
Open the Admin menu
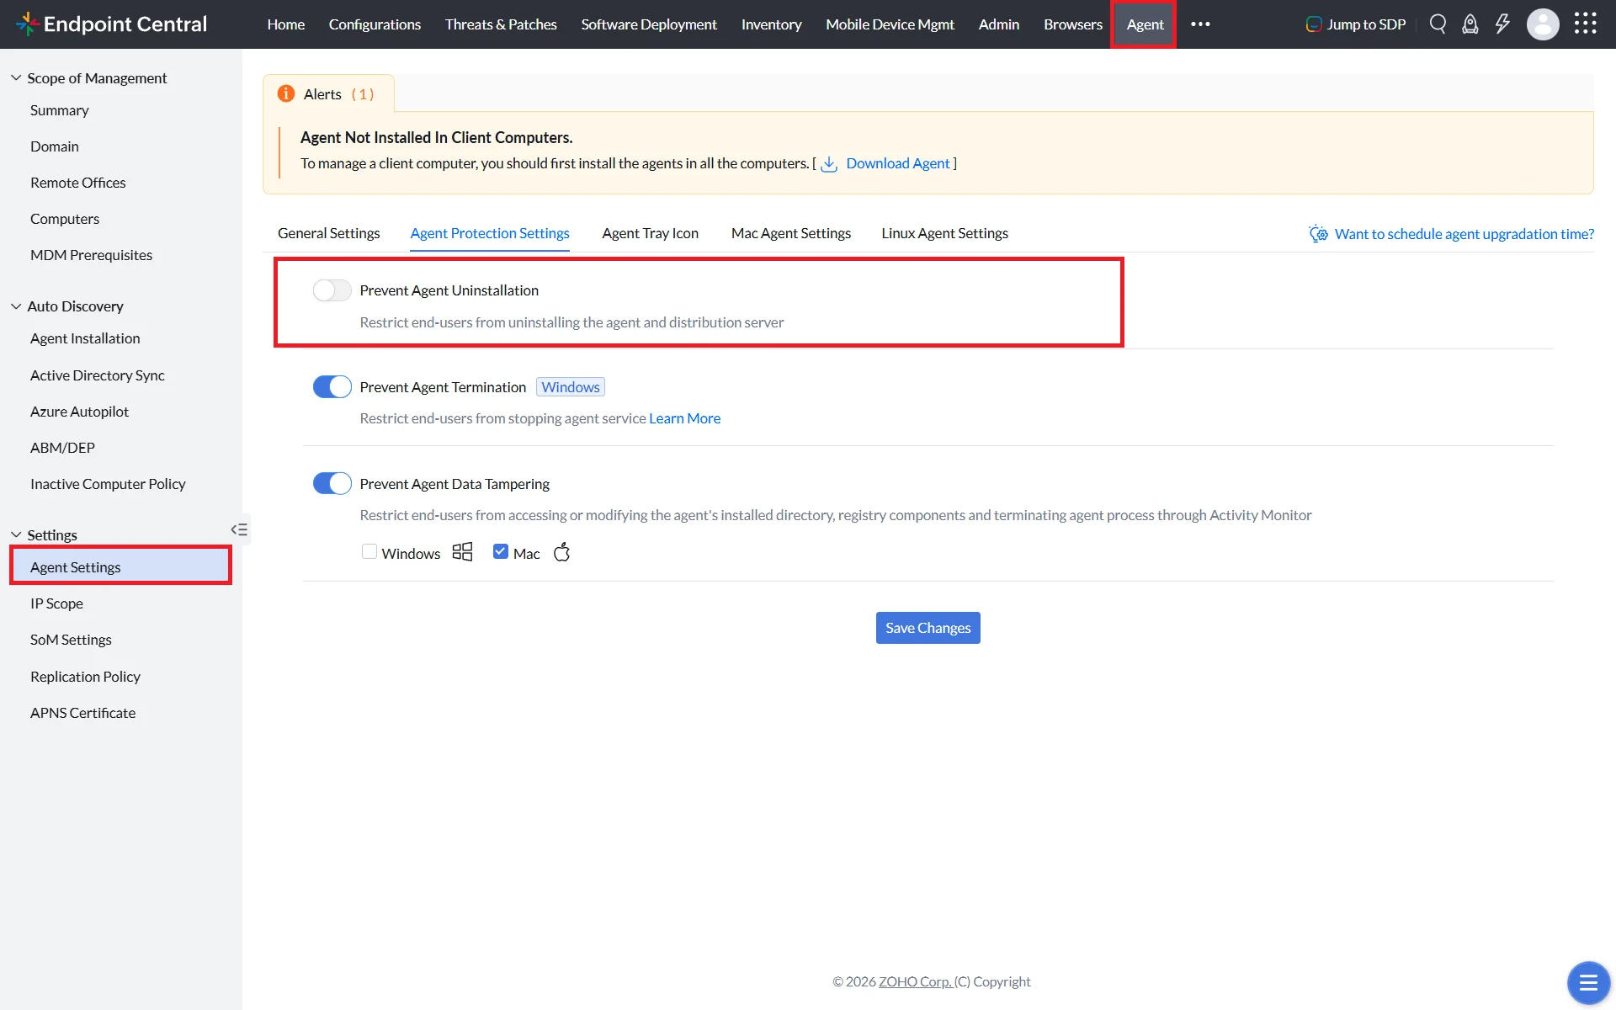(998, 24)
